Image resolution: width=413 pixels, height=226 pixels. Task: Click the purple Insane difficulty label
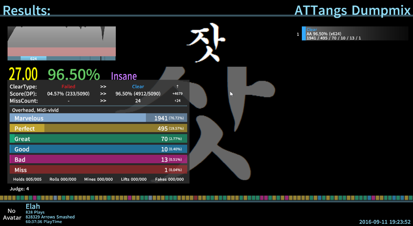124,76
